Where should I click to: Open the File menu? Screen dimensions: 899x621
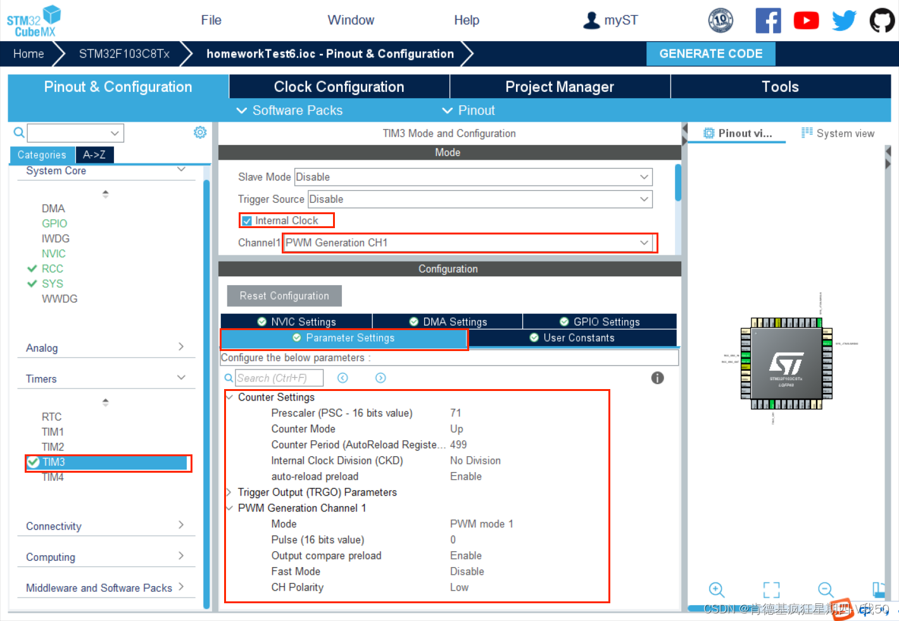[211, 20]
